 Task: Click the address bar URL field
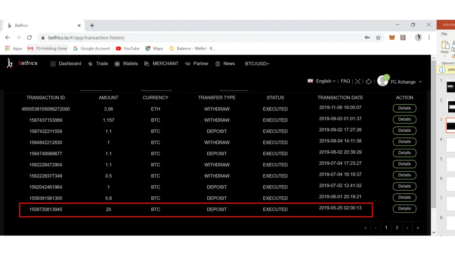tap(192, 38)
